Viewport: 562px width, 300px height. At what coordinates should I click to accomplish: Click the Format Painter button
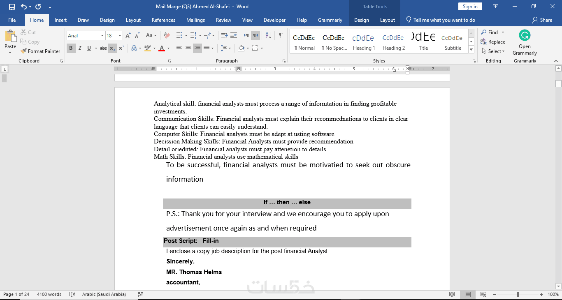40,51
